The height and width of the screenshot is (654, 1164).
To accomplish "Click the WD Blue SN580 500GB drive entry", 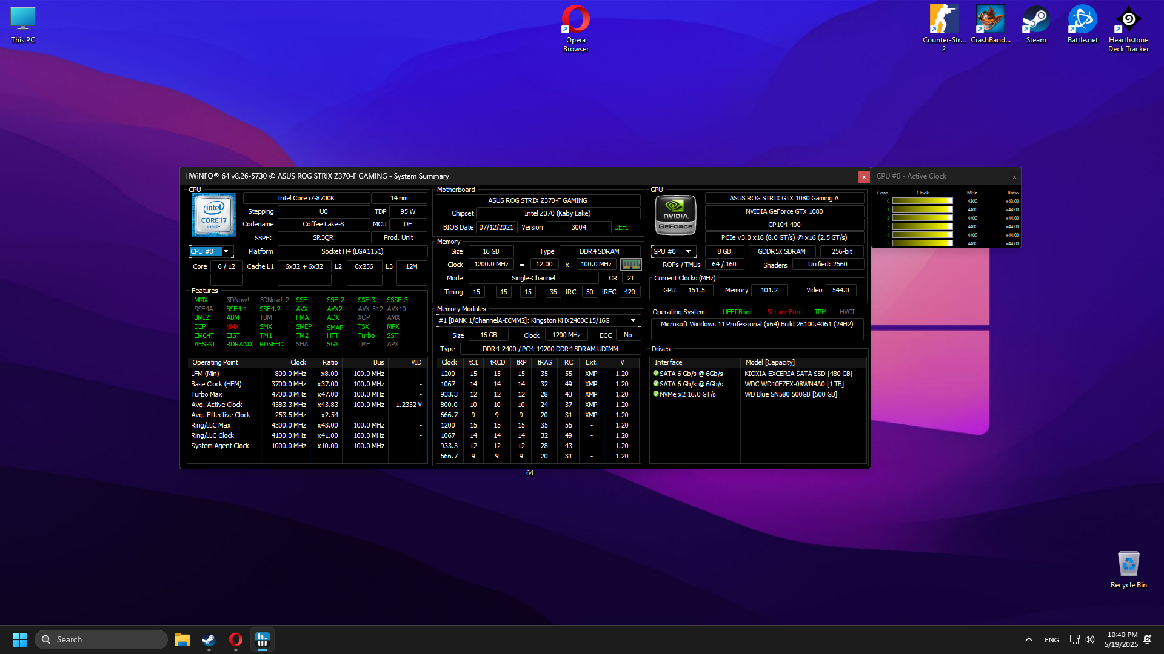I will point(791,394).
